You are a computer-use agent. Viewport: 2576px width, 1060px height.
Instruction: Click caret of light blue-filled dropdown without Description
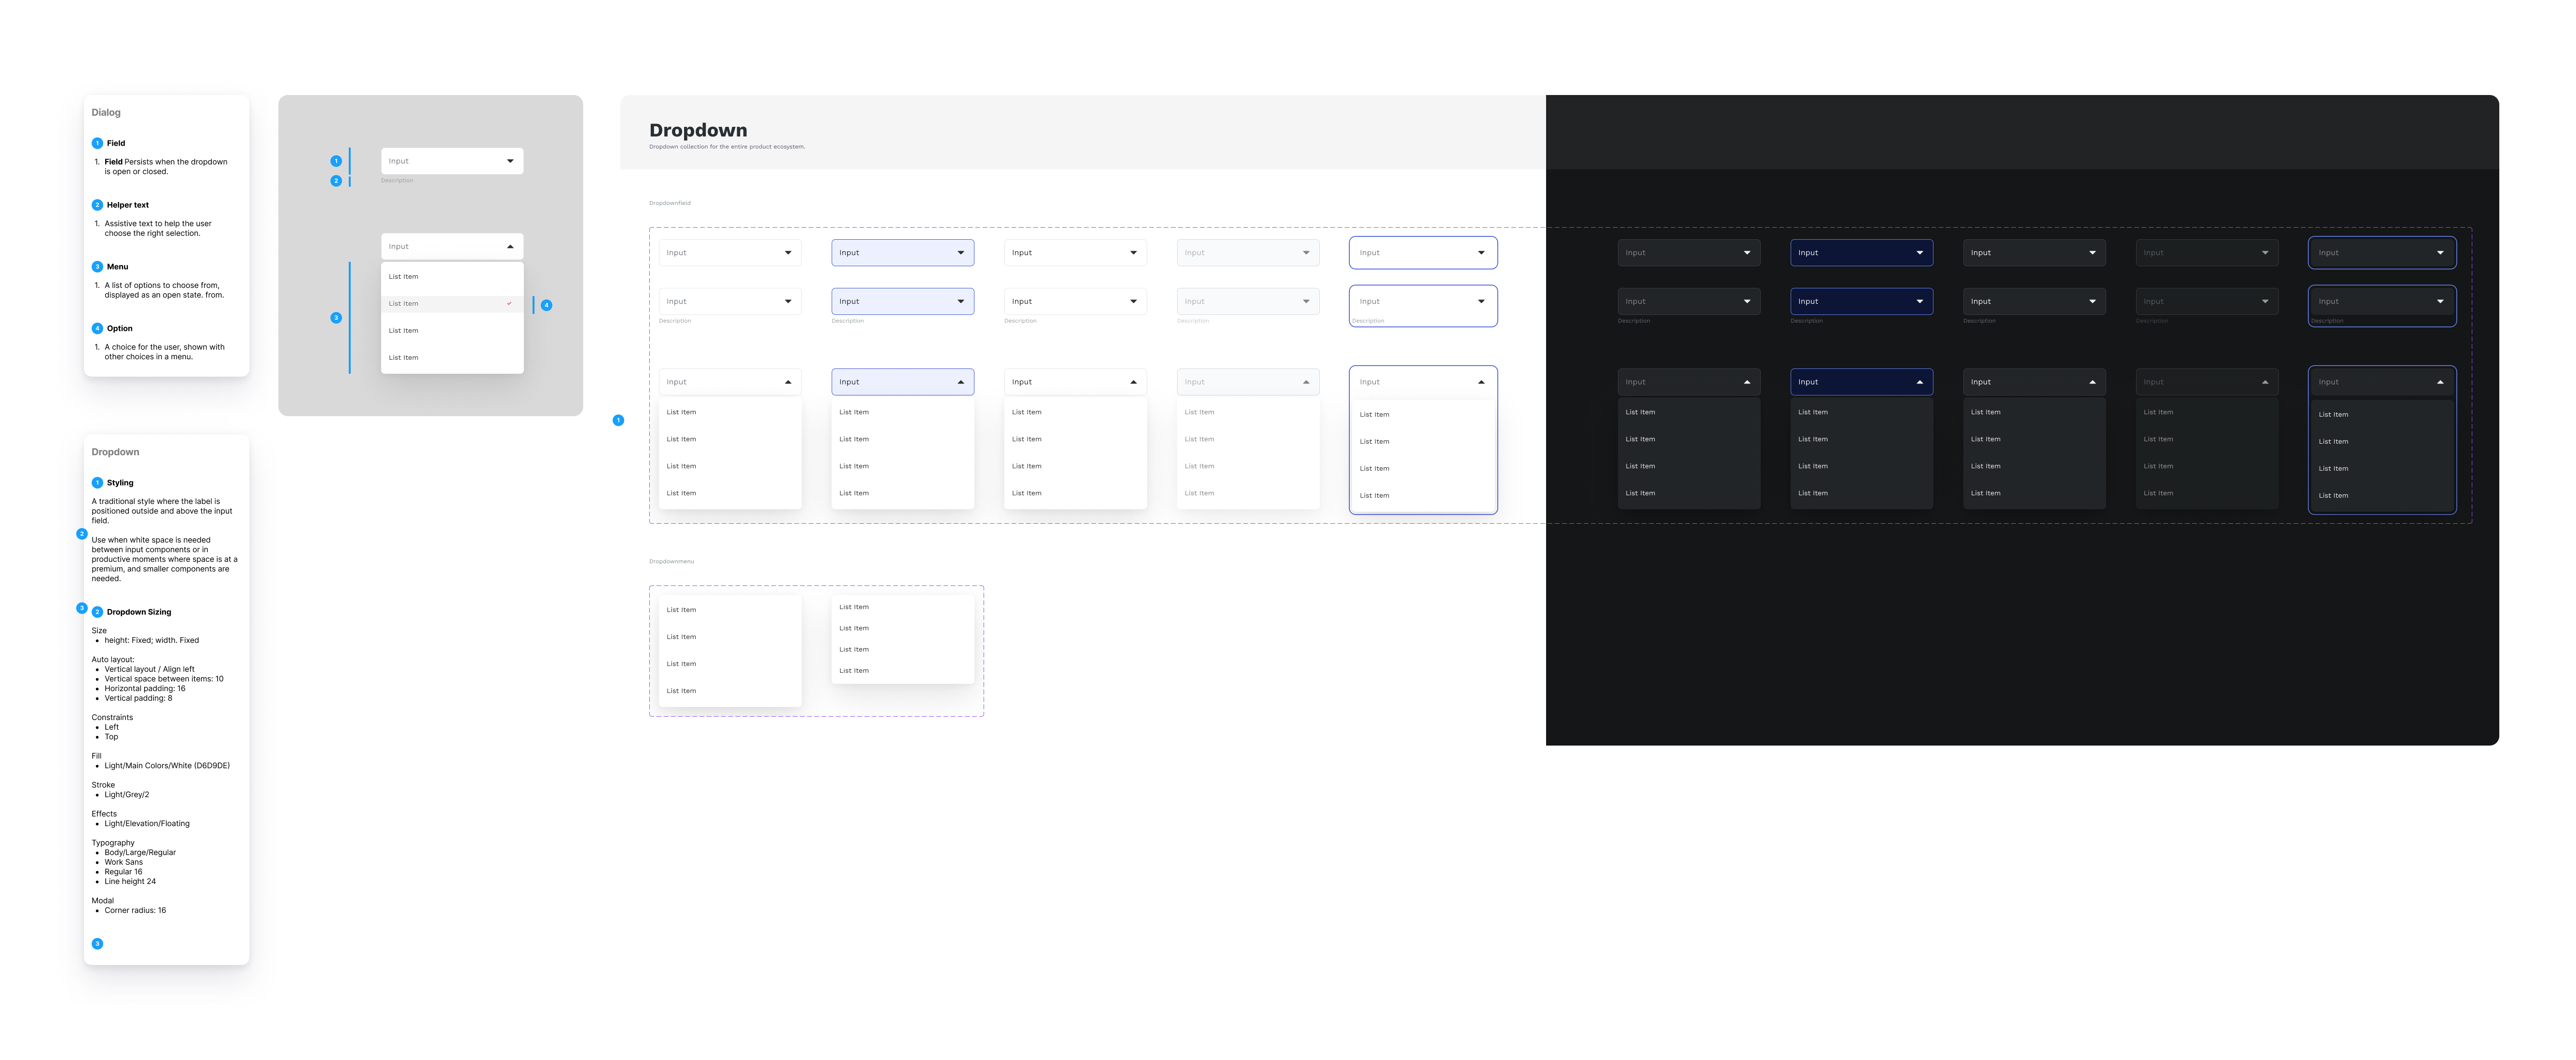pos(961,253)
